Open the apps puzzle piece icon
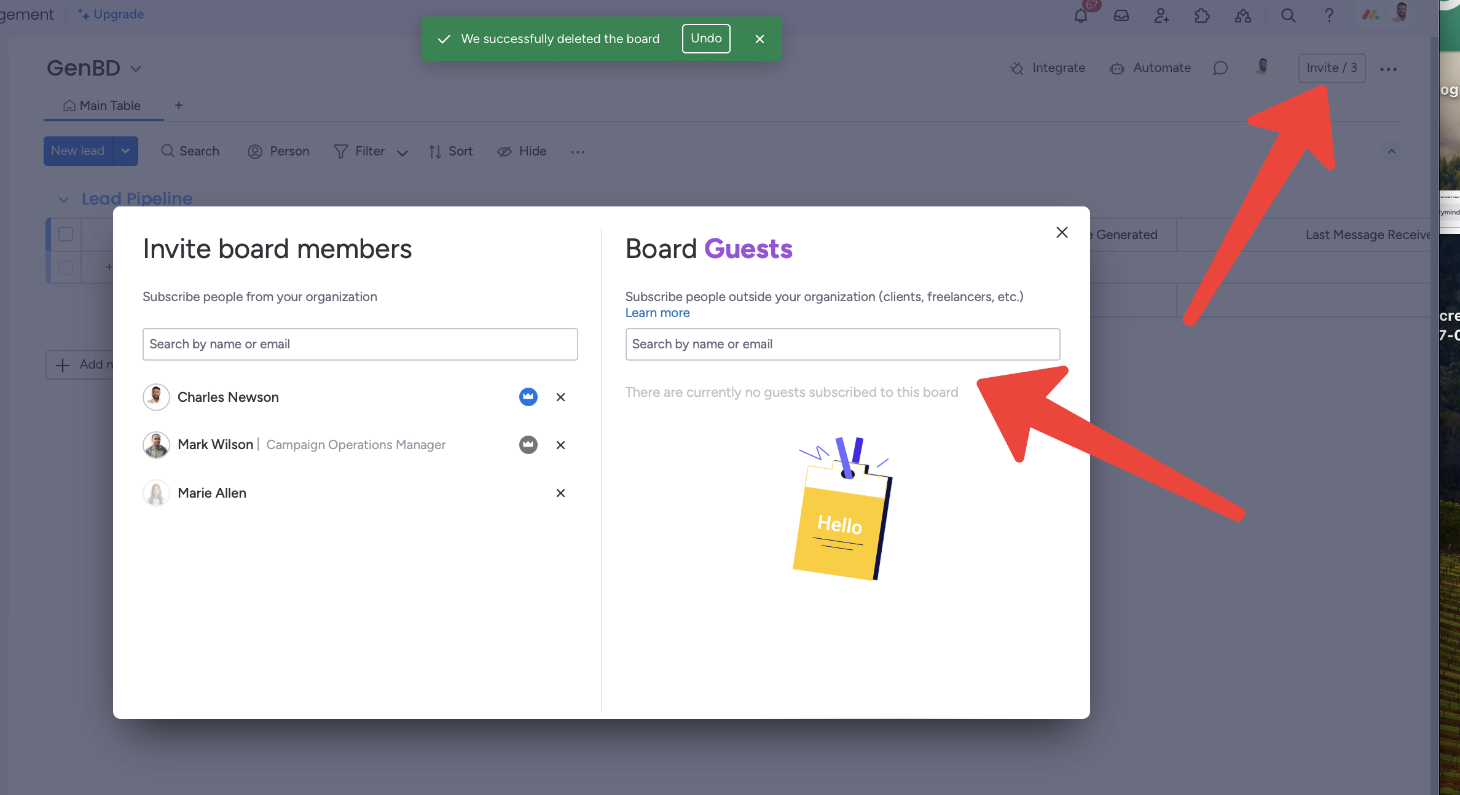 [x=1202, y=15]
